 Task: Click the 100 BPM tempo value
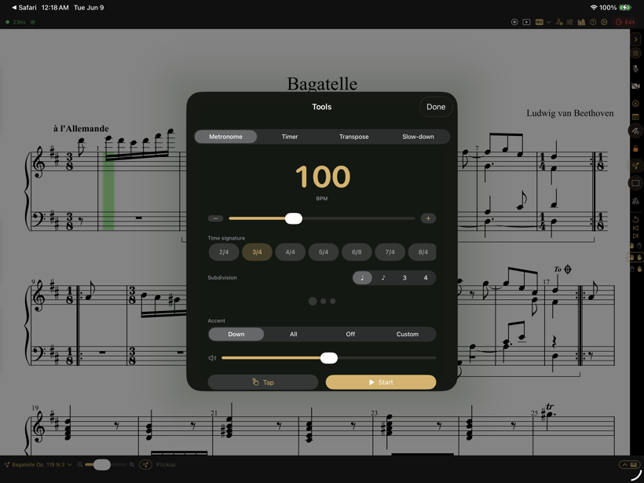click(323, 177)
